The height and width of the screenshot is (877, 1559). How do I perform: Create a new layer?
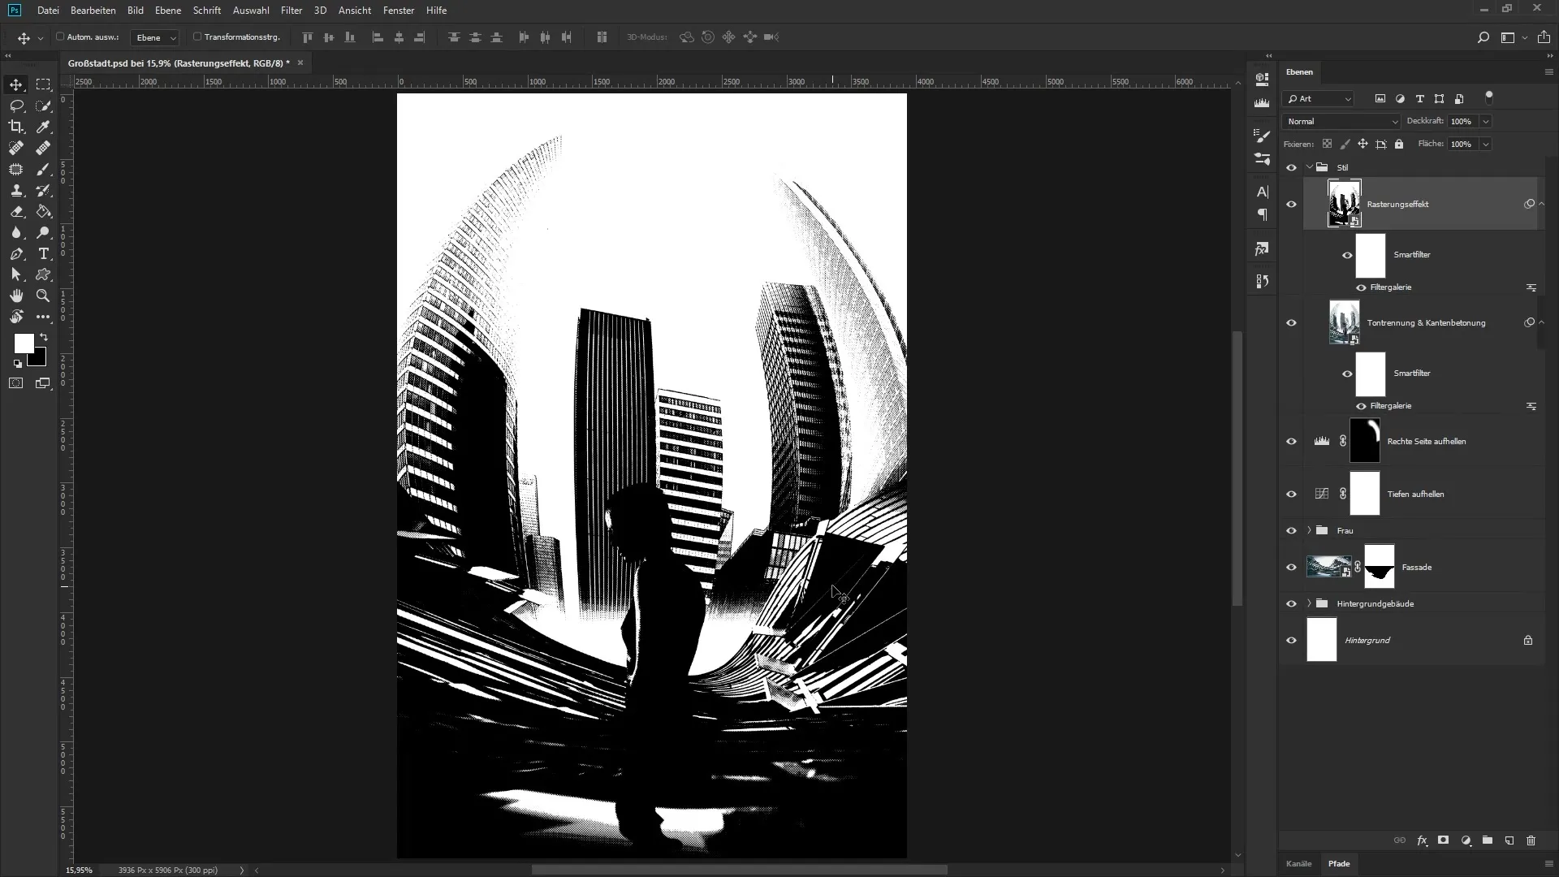point(1509,840)
